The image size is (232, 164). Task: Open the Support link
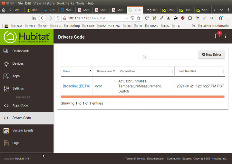point(187,159)
